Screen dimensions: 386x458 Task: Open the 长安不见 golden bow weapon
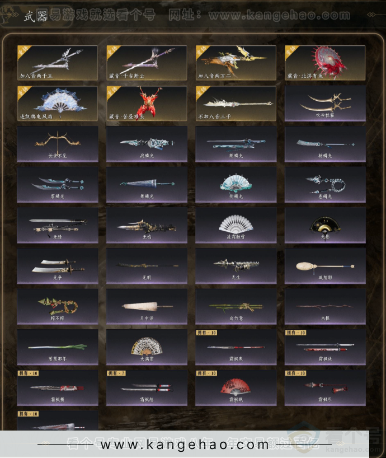(x=58, y=144)
